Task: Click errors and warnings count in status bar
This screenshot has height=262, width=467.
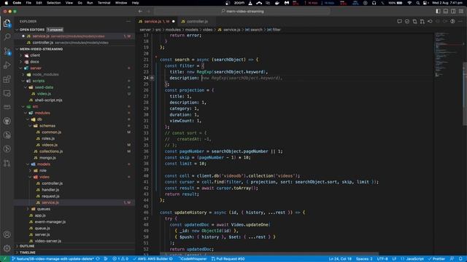Action: (x=120, y=259)
